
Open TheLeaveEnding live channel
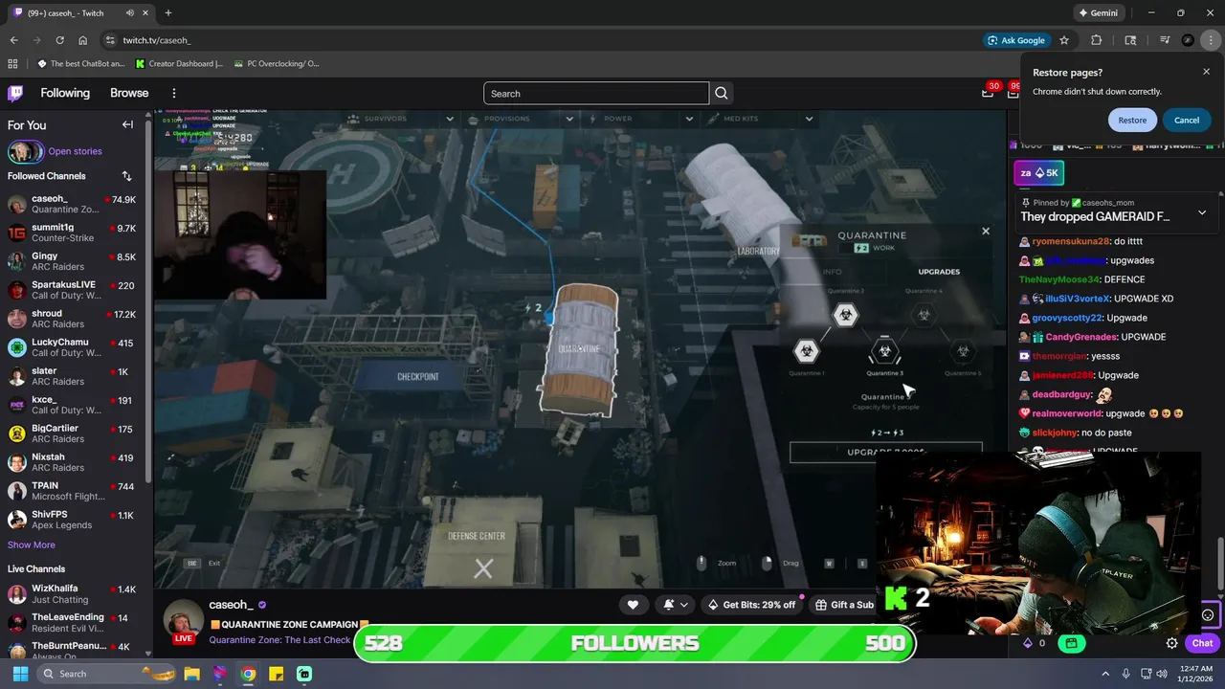coord(73,623)
